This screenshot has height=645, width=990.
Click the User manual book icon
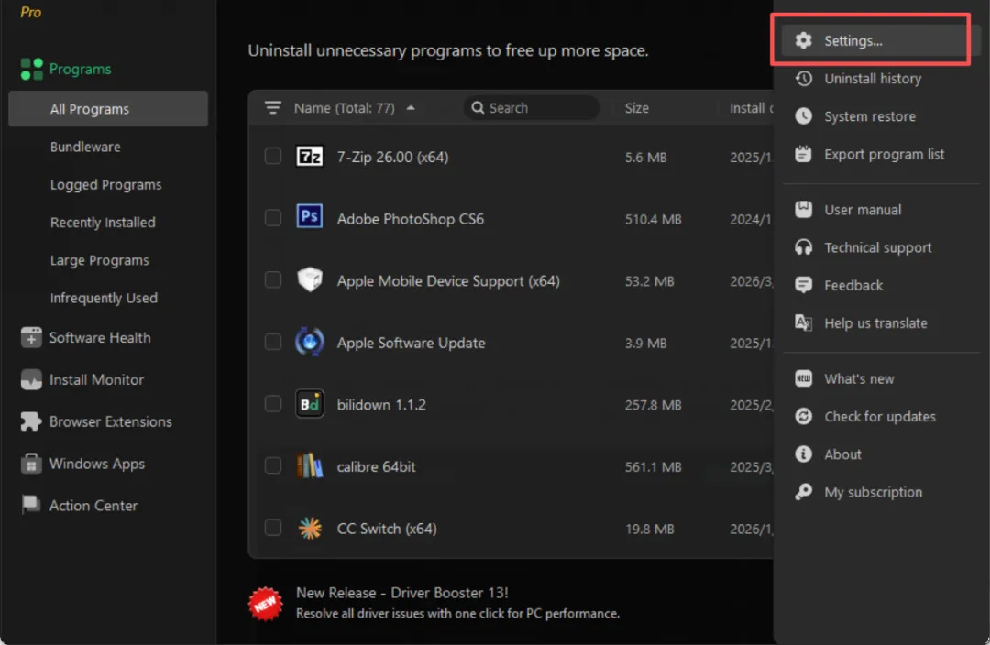pos(803,210)
